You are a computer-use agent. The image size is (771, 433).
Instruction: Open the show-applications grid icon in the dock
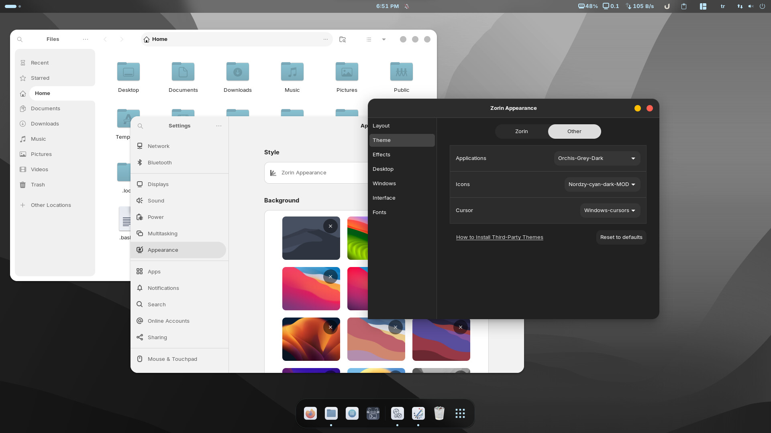(x=460, y=413)
